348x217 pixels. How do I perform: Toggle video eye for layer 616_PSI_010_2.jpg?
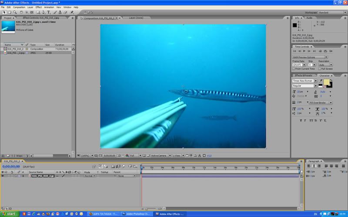coord(3,176)
